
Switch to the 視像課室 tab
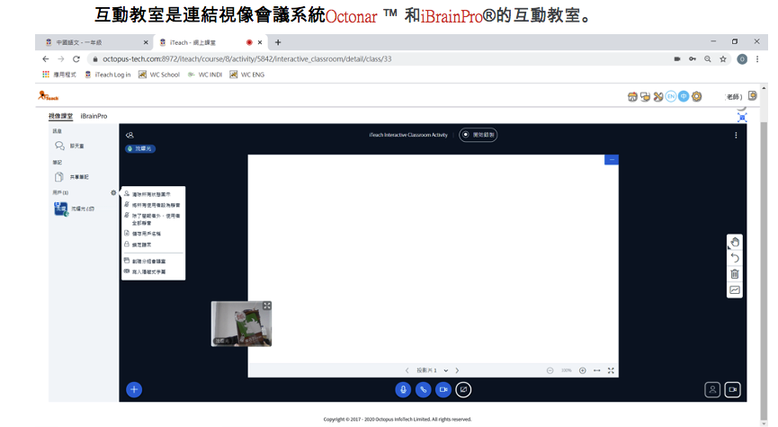pyautogui.click(x=60, y=116)
